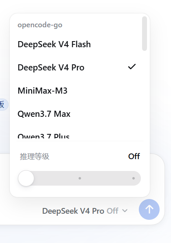Image resolution: width=171 pixels, height=243 pixels.
Task: Set reasoning slider to rightmost dot
Action: (134, 178)
